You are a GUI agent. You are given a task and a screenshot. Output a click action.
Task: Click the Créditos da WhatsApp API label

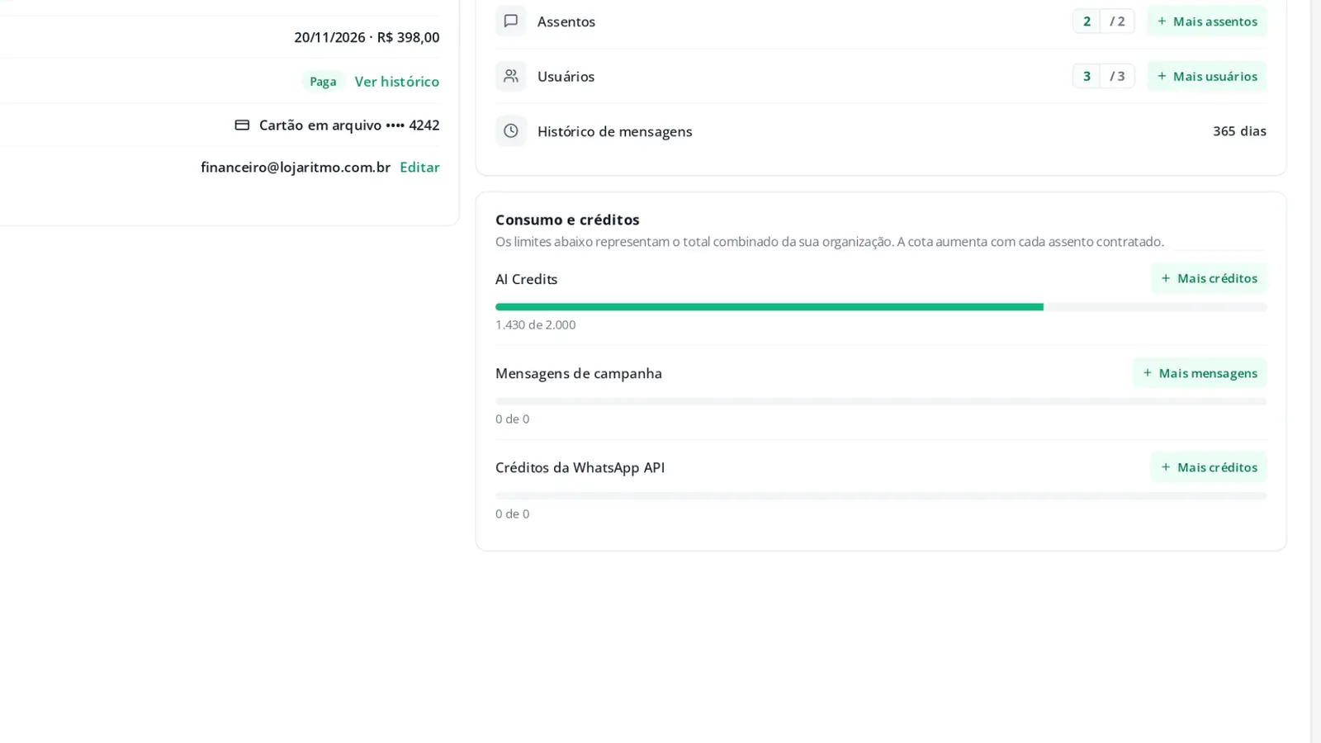tap(580, 467)
